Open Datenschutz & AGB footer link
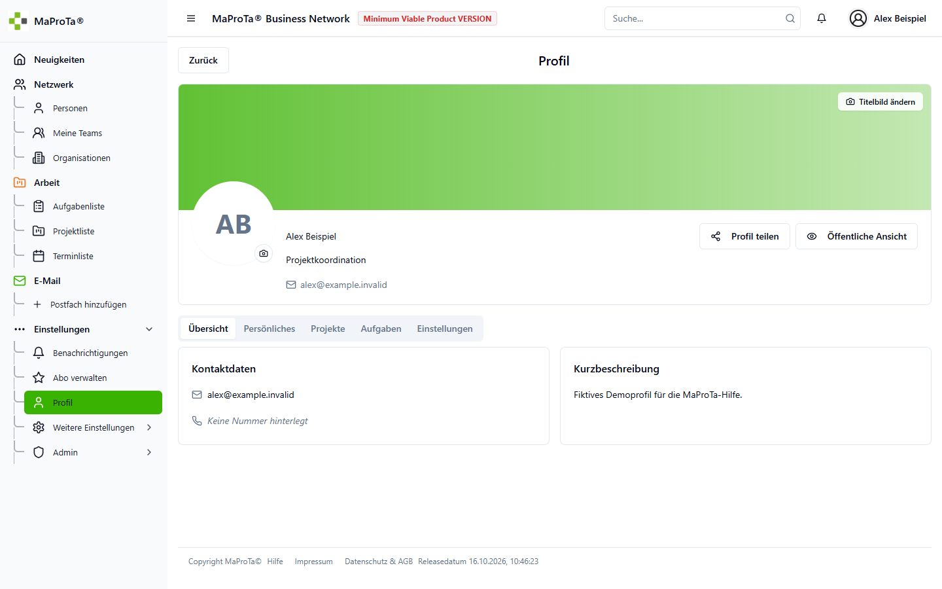The width and height of the screenshot is (942, 589). point(379,562)
